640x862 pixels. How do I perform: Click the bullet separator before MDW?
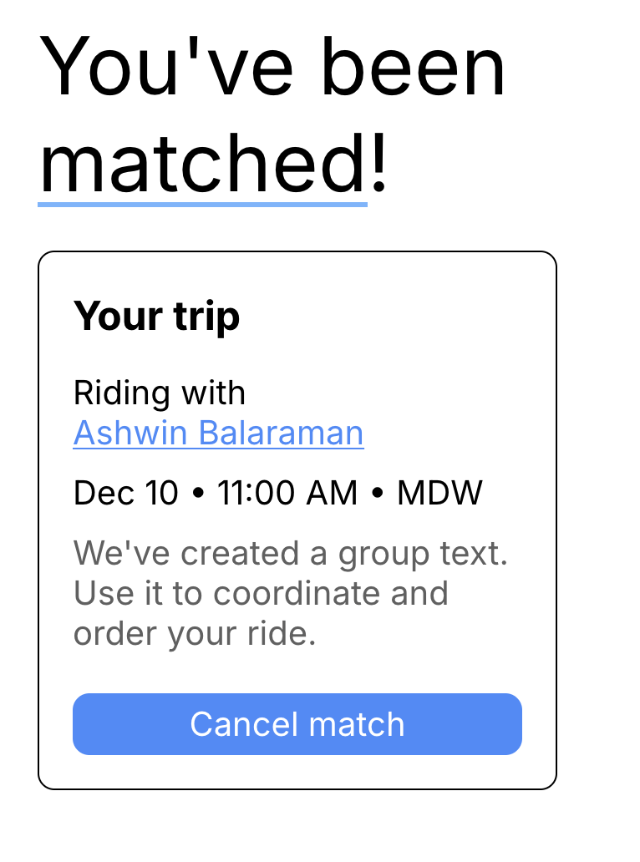pyautogui.click(x=377, y=494)
